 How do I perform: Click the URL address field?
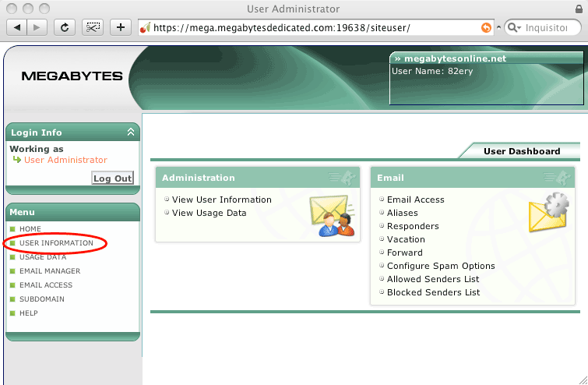coord(315,27)
